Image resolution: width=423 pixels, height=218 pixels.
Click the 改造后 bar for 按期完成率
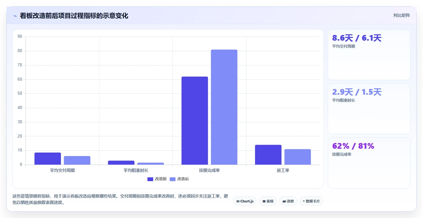click(x=224, y=107)
